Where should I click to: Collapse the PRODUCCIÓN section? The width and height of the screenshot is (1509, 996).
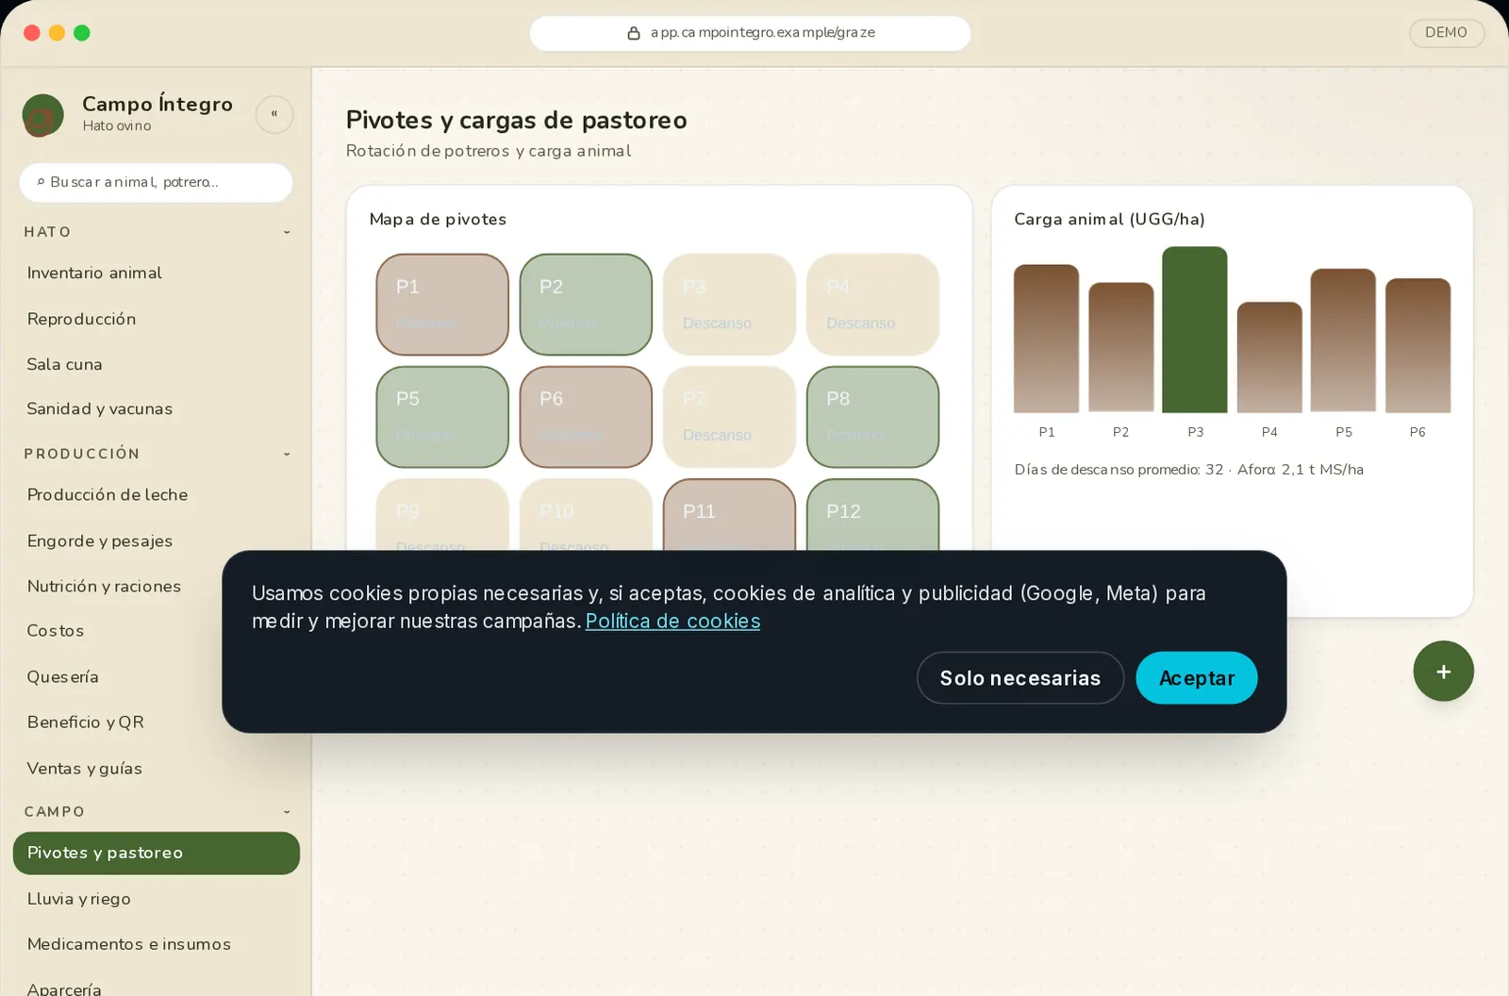(x=287, y=454)
